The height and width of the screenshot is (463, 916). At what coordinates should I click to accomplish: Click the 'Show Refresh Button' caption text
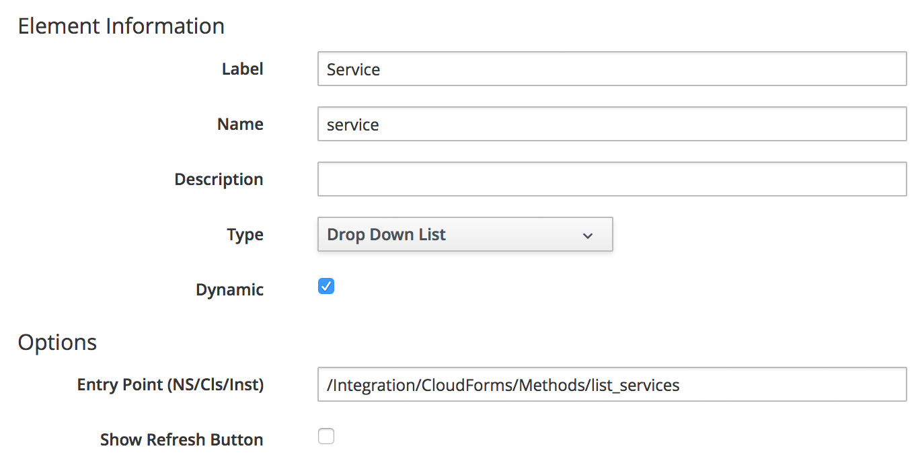tap(182, 439)
